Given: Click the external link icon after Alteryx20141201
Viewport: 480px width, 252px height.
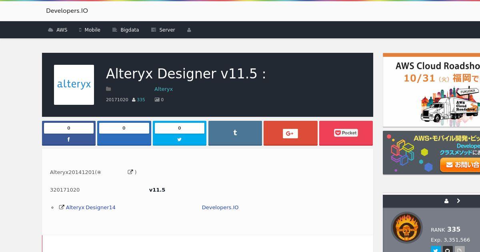Looking at the screenshot, I should click(x=130, y=172).
